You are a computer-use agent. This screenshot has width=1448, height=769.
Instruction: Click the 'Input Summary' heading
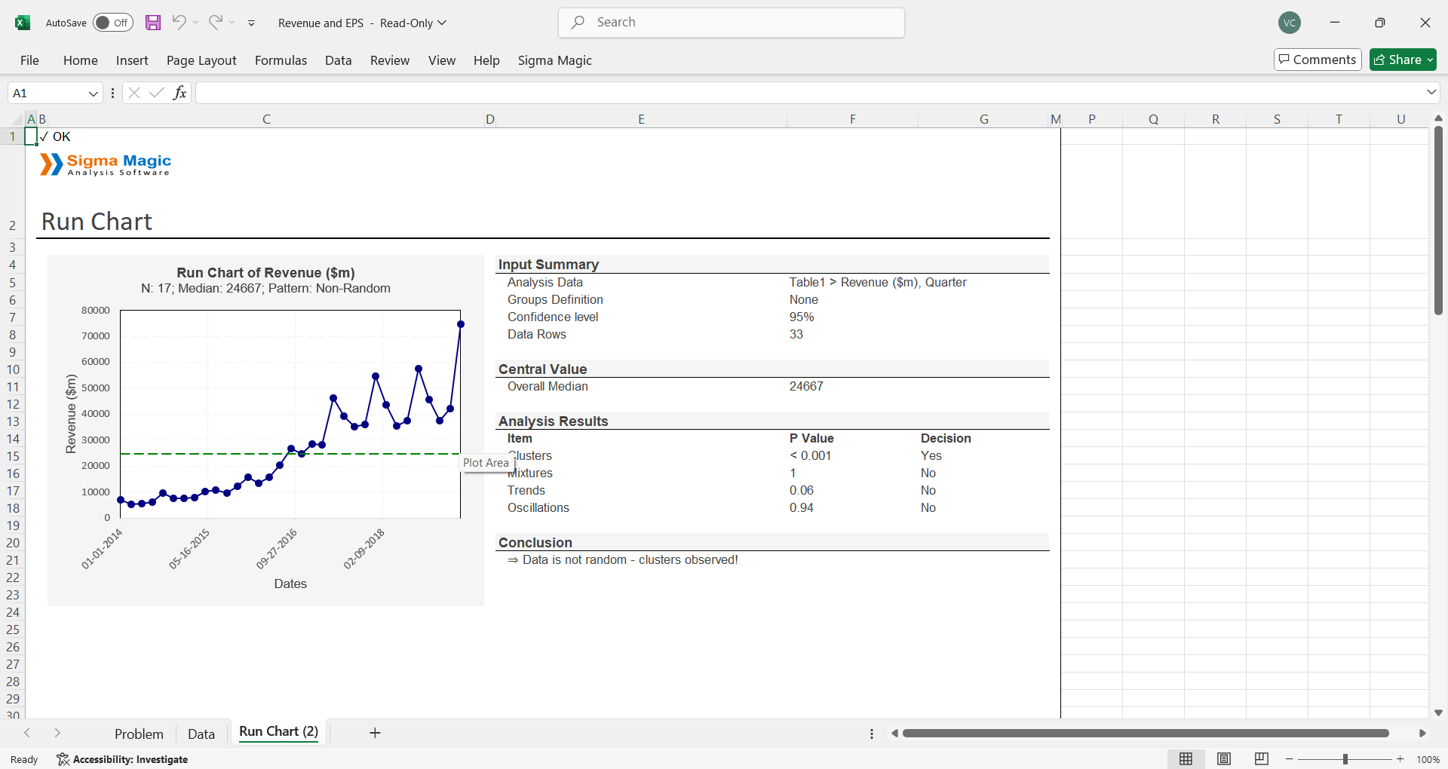tap(548, 265)
